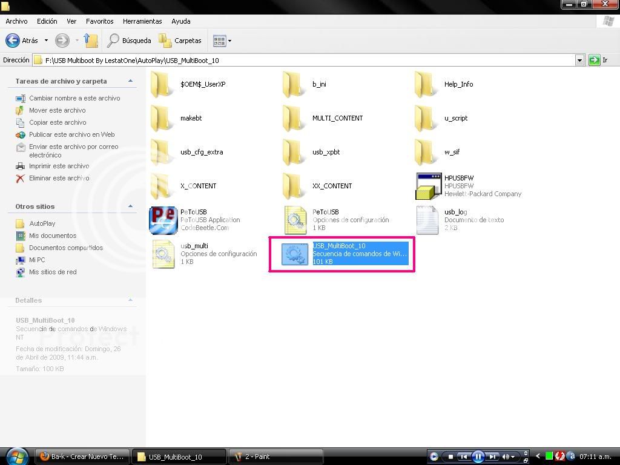Click the green Ir go button
This screenshot has height=465, width=620.
click(594, 60)
